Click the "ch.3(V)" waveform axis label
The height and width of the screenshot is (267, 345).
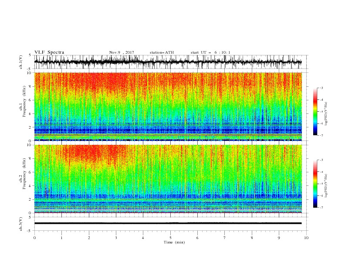click(x=21, y=224)
